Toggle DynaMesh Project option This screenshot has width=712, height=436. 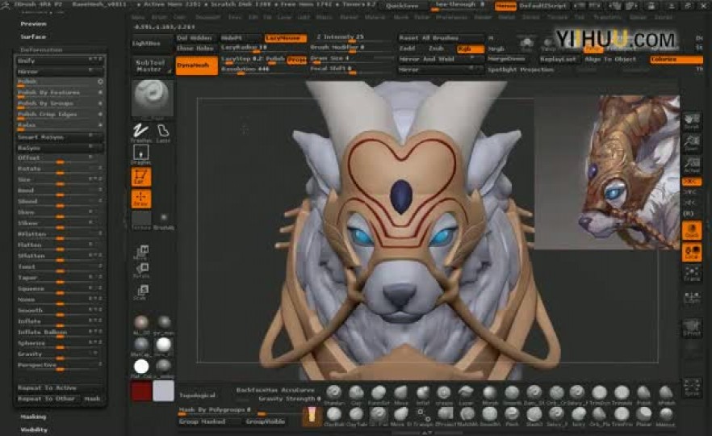pos(296,60)
